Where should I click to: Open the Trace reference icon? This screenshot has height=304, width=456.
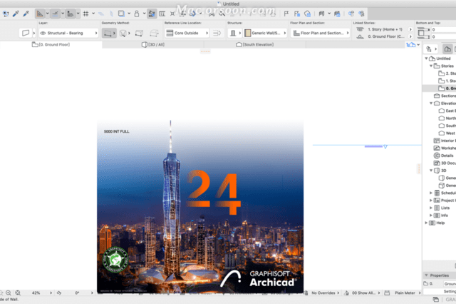121,14
